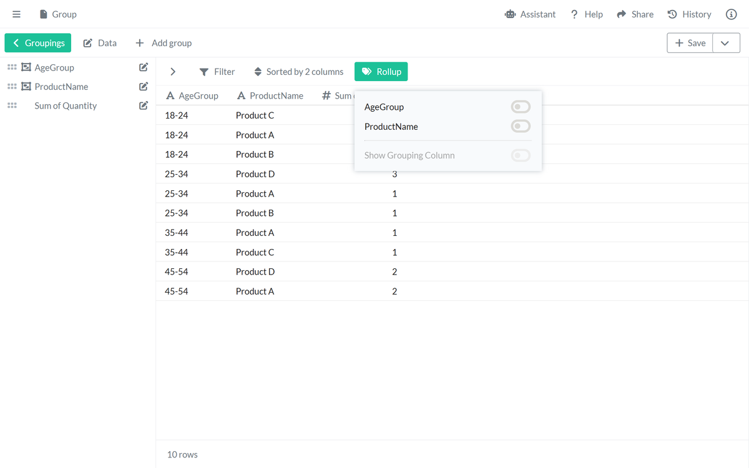
Task: Edit the AgeGroup grouping pencil icon
Action: point(143,67)
